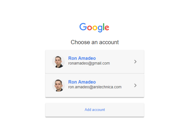Viewport: 185px width, 140px height.
Task: Click the Google logo
Action: click(94, 28)
